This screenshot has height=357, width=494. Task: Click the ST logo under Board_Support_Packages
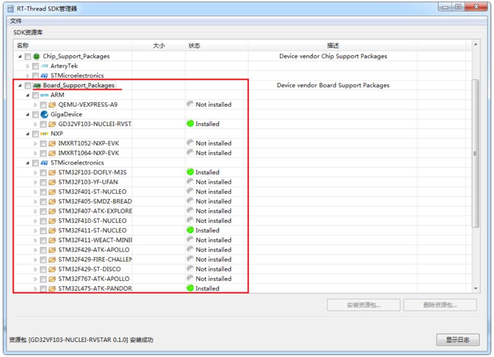click(x=44, y=163)
